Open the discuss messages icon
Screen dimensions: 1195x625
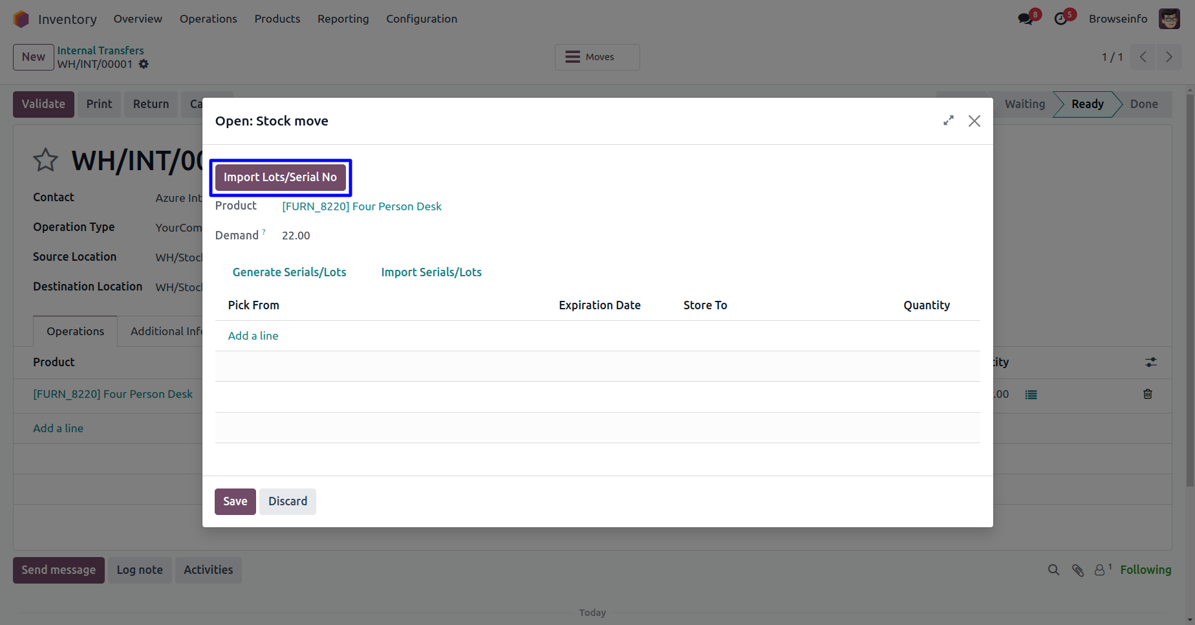point(1026,19)
